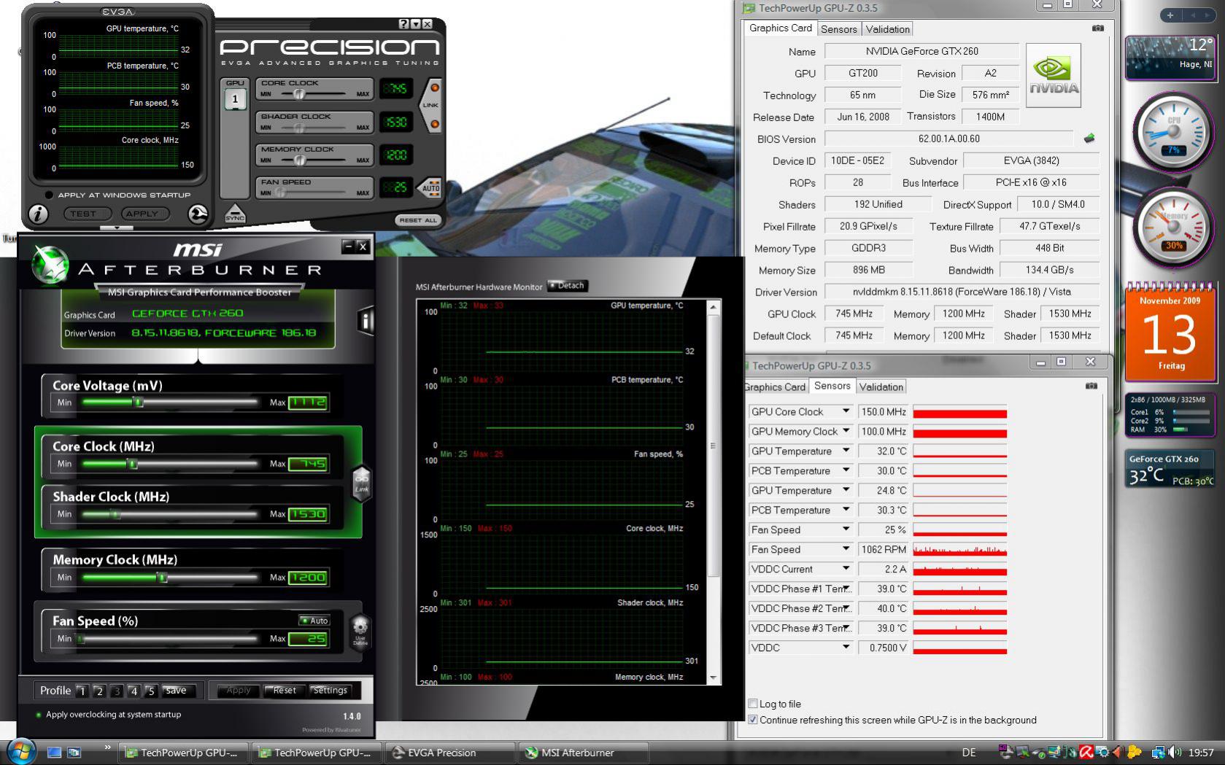Image resolution: width=1225 pixels, height=765 pixels.
Task: Click Reset button in MSI Afterburner
Action: click(x=284, y=691)
